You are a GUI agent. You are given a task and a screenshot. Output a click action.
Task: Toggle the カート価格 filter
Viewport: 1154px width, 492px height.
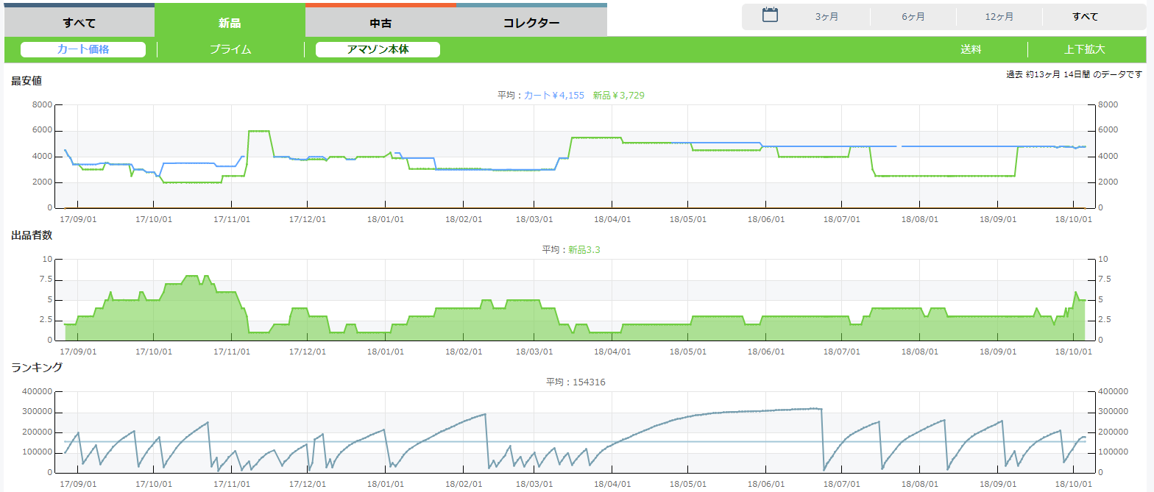[83, 50]
